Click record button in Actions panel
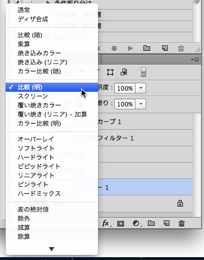Viewport: 204px width, 260px height. point(114,49)
